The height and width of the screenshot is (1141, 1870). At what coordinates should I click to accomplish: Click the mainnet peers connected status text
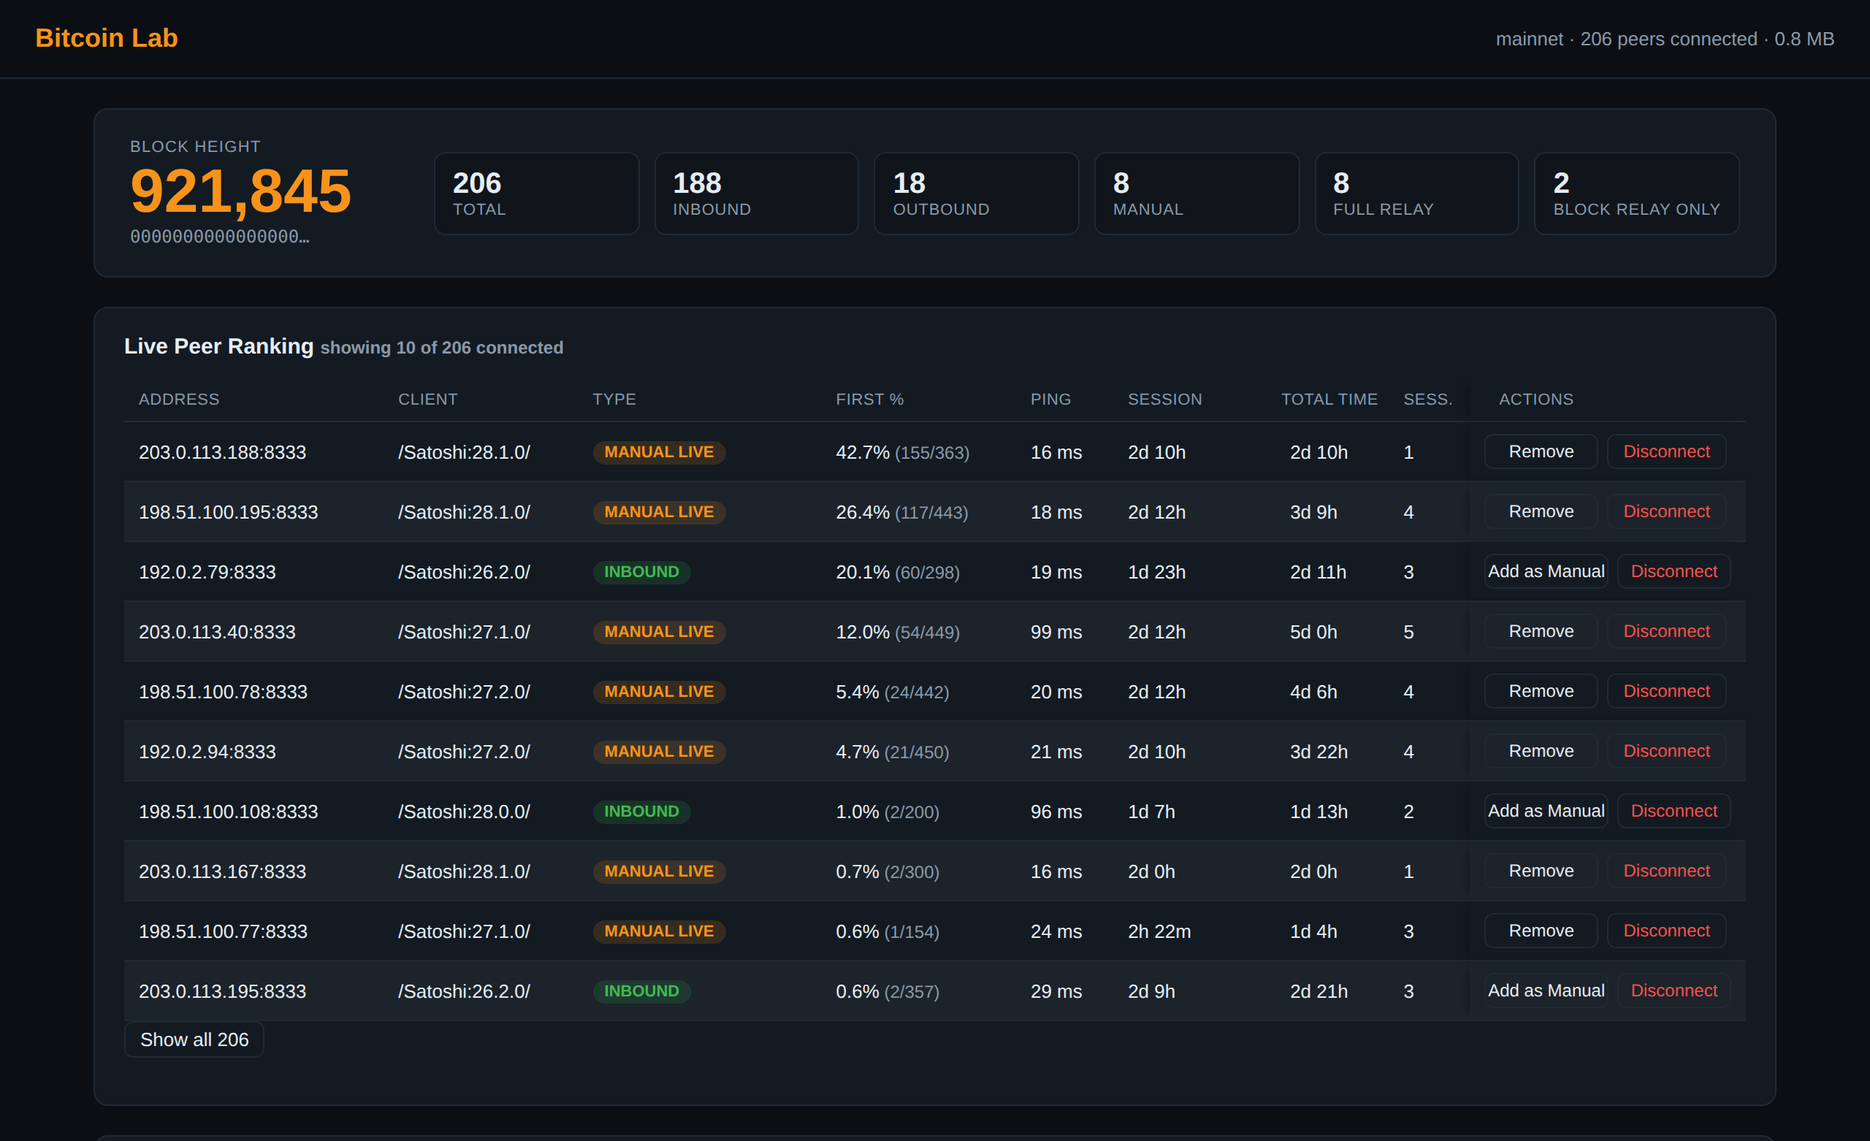point(1664,39)
